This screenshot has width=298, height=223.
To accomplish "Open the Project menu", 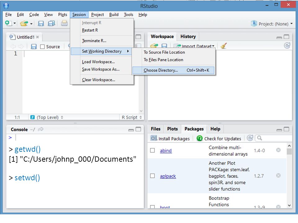I will pos(97,15).
